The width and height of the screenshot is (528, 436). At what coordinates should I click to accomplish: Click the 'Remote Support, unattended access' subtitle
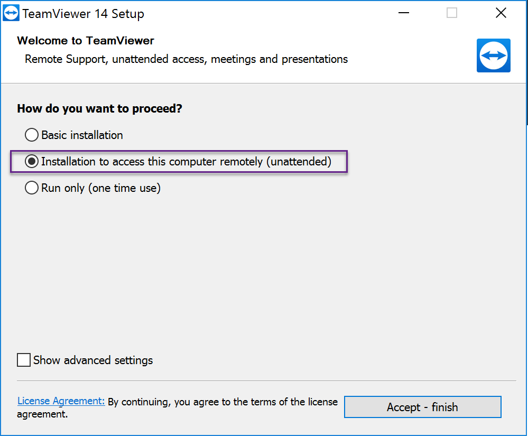186,59
